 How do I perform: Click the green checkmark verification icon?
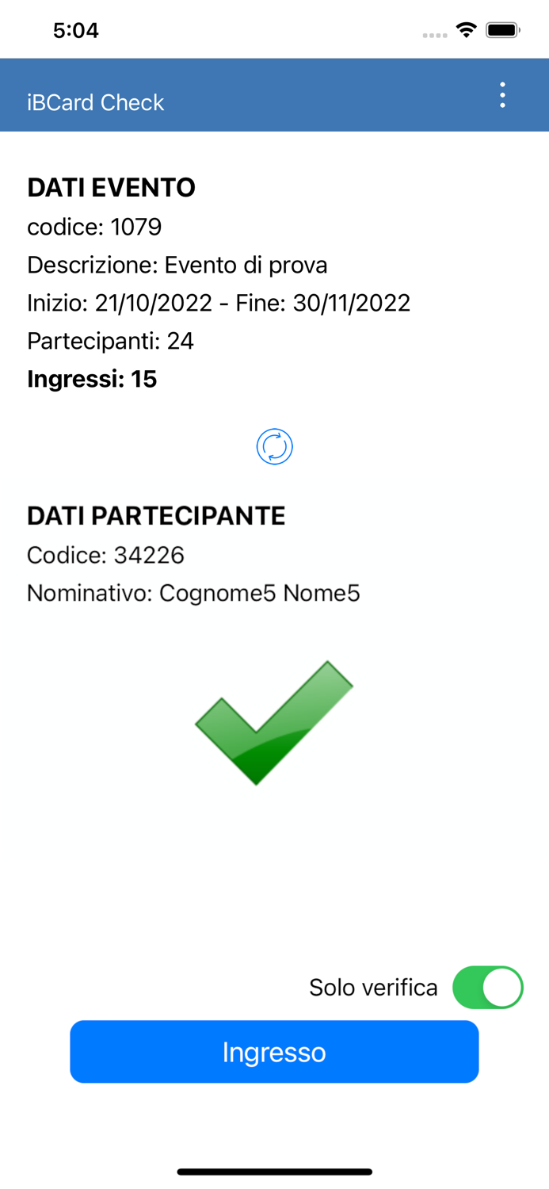click(275, 721)
